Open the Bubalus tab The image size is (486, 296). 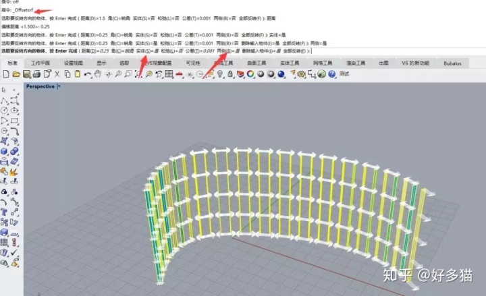(x=452, y=63)
